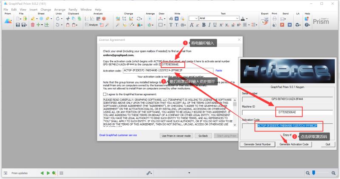Viewport: 340px width, 179px height.
Task: Click the Go Back button
Action: click(x=203, y=136)
